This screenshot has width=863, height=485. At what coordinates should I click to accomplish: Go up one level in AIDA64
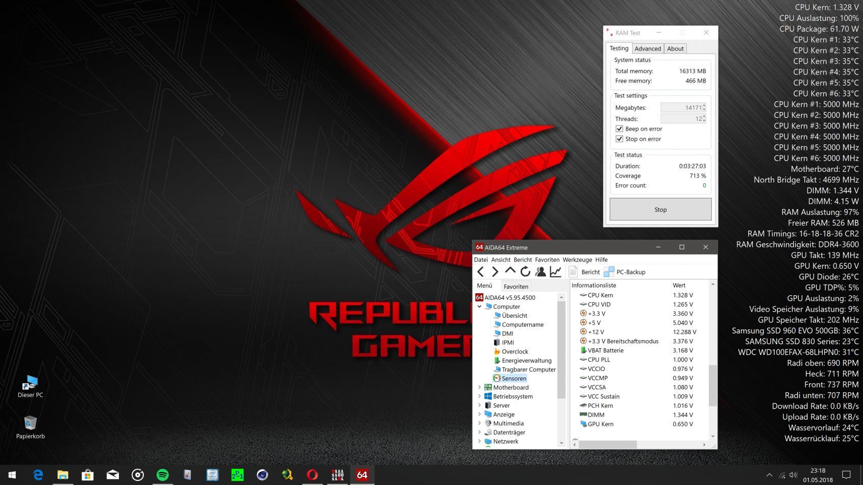pos(510,271)
